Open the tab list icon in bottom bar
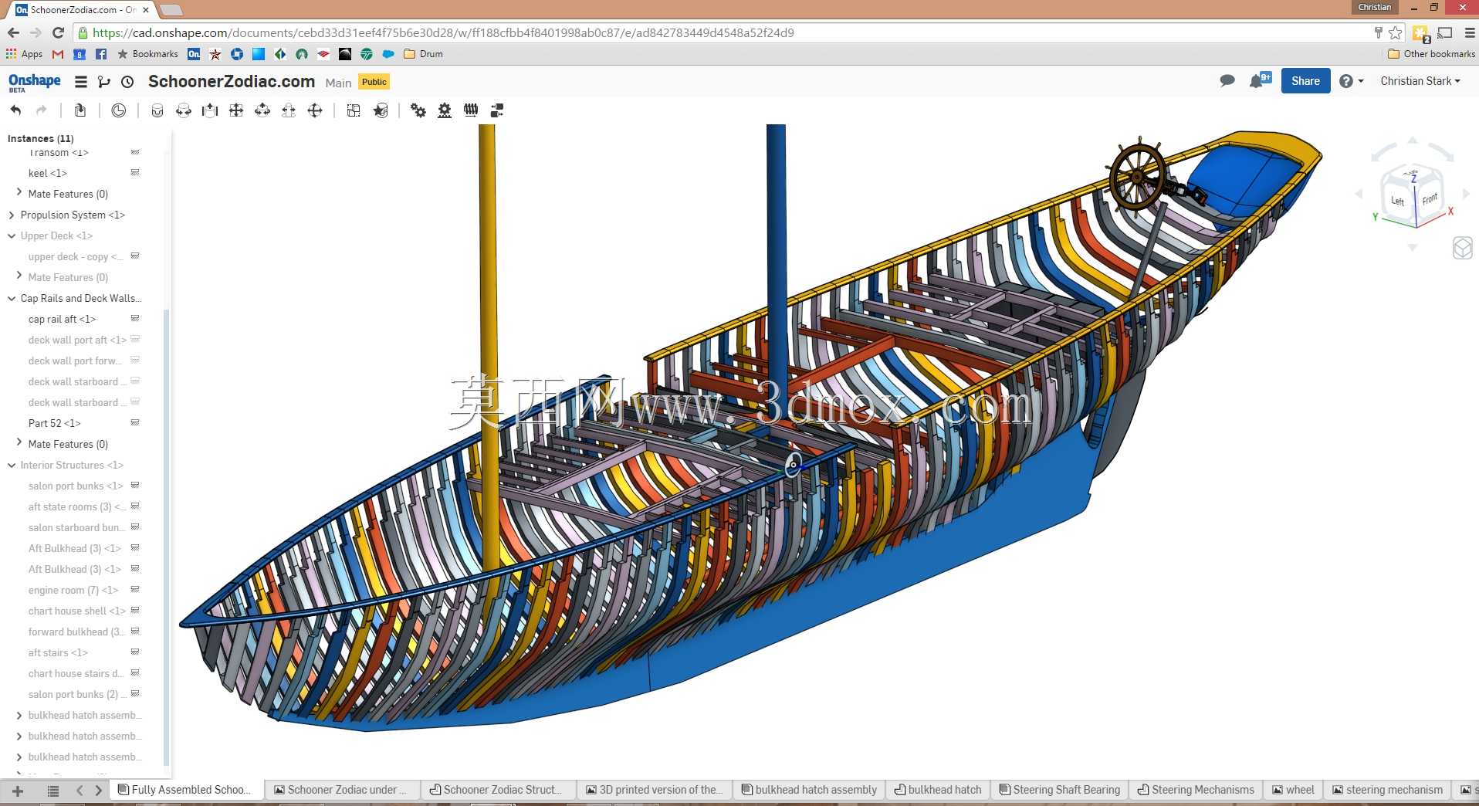Image resolution: width=1479 pixels, height=806 pixels. (53, 791)
